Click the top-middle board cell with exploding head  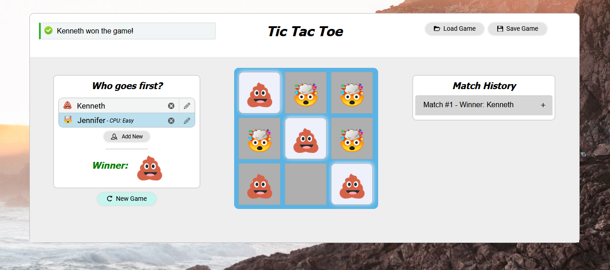306,93
